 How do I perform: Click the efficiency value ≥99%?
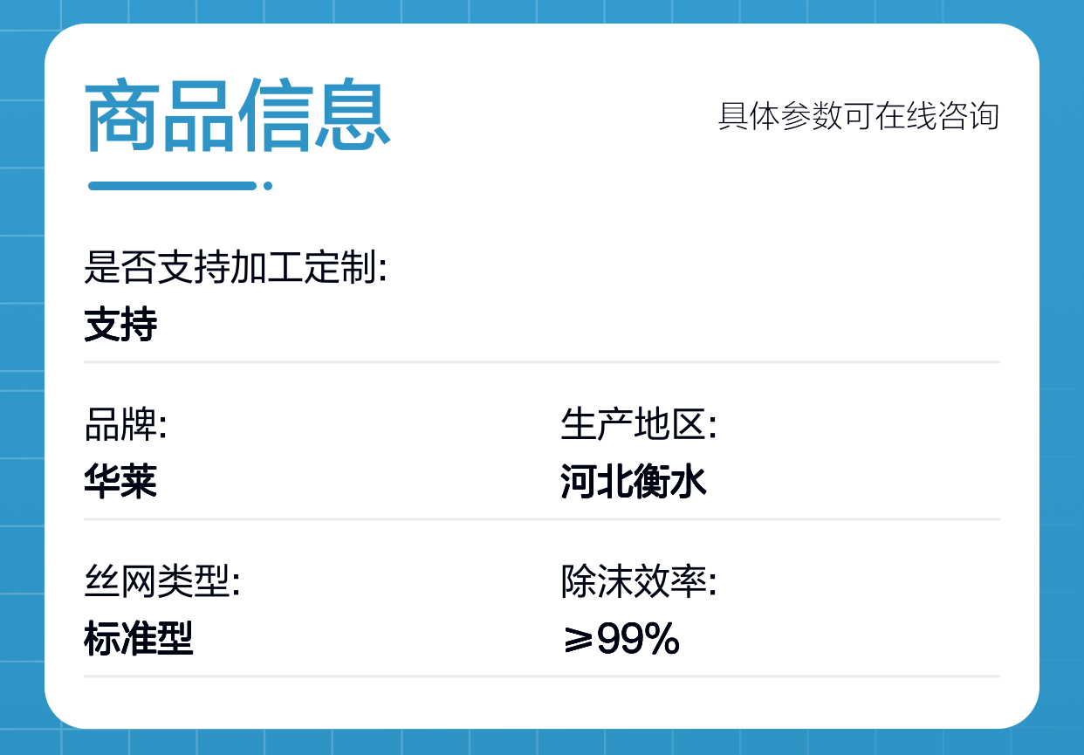click(621, 641)
